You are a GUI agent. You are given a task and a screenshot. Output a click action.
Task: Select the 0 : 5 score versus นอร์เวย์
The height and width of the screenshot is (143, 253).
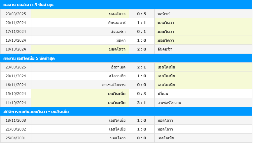pyautogui.click(x=142, y=14)
